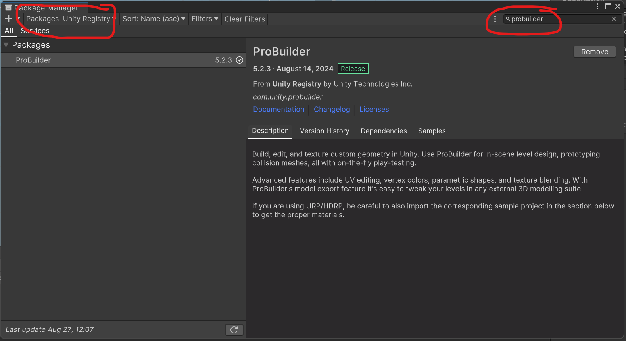Click the Last update Aug 27 text
626x341 pixels.
tap(50, 329)
